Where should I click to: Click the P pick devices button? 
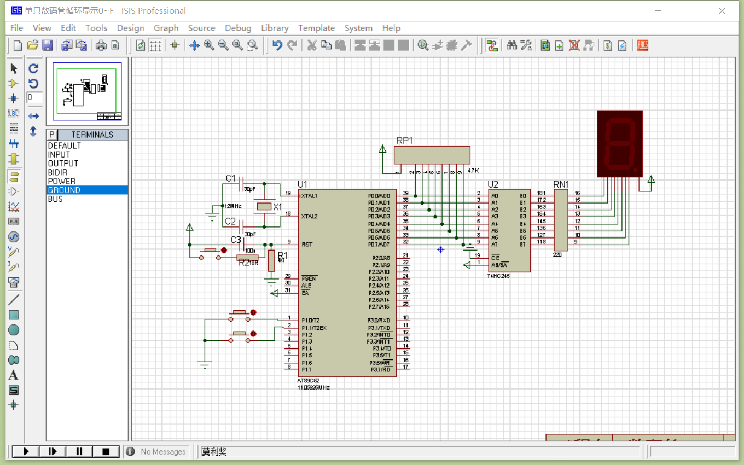52,135
